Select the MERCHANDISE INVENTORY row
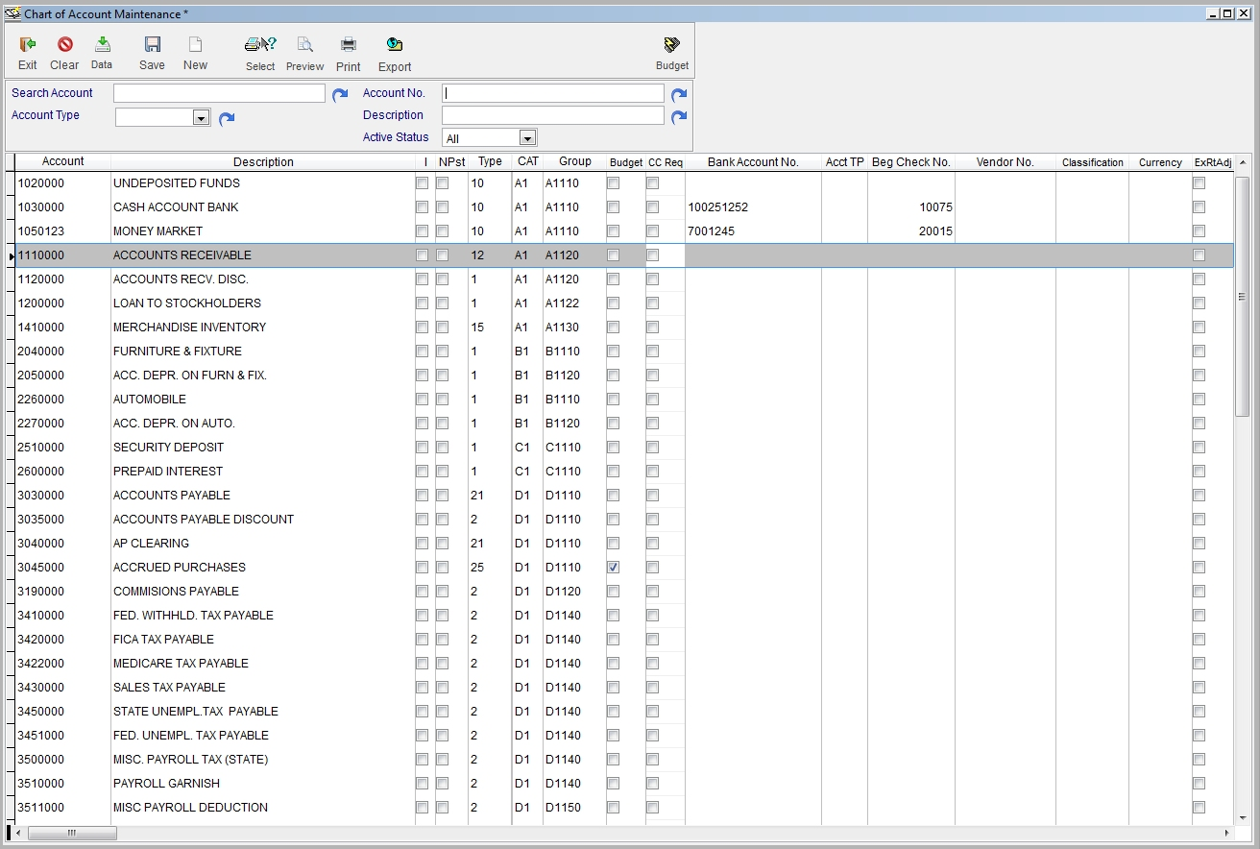Screen dimensions: 1260x849 [189, 327]
